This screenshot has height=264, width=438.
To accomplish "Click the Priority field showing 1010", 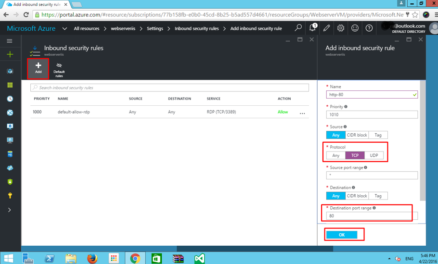I will click(372, 114).
